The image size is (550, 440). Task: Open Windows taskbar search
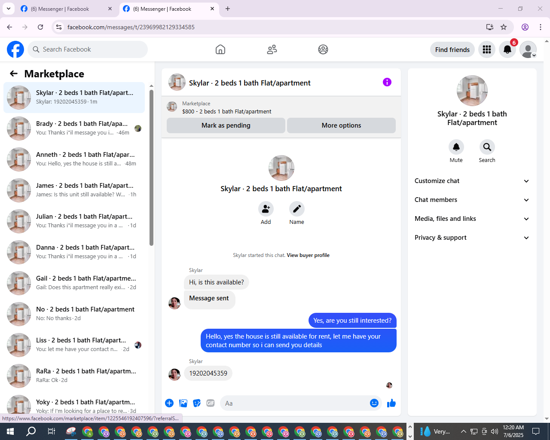31,431
